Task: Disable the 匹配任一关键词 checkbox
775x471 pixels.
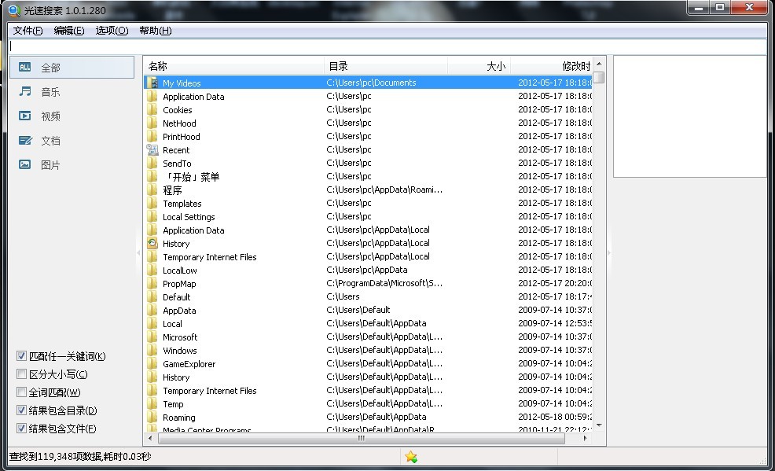Action: click(22, 356)
